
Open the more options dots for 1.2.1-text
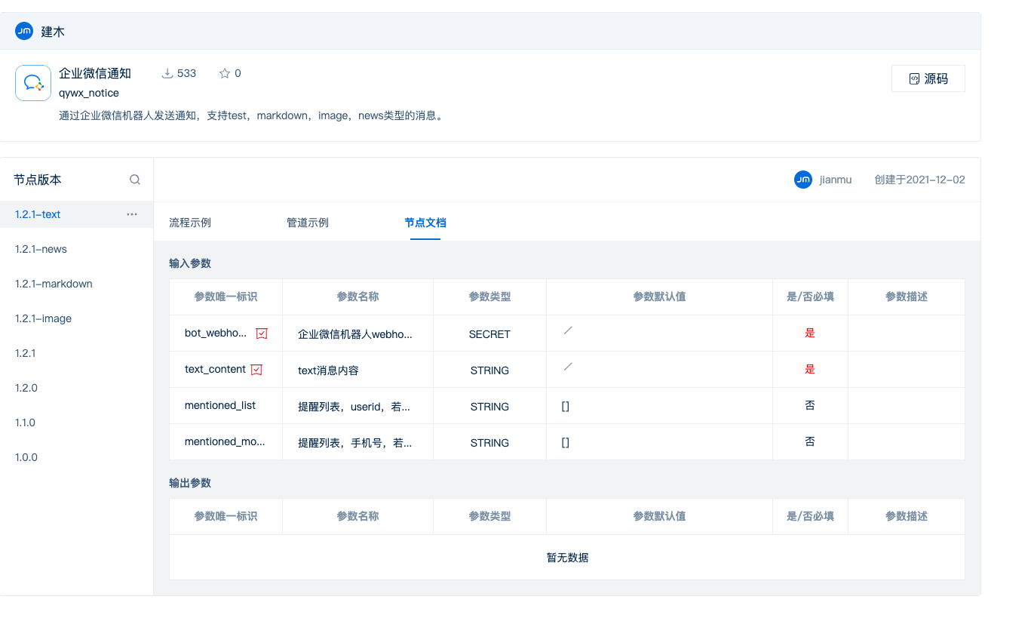pos(132,214)
